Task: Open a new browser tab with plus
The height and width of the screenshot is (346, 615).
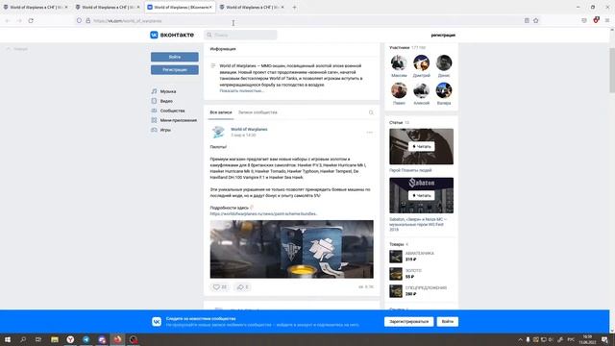Action: click(295, 7)
